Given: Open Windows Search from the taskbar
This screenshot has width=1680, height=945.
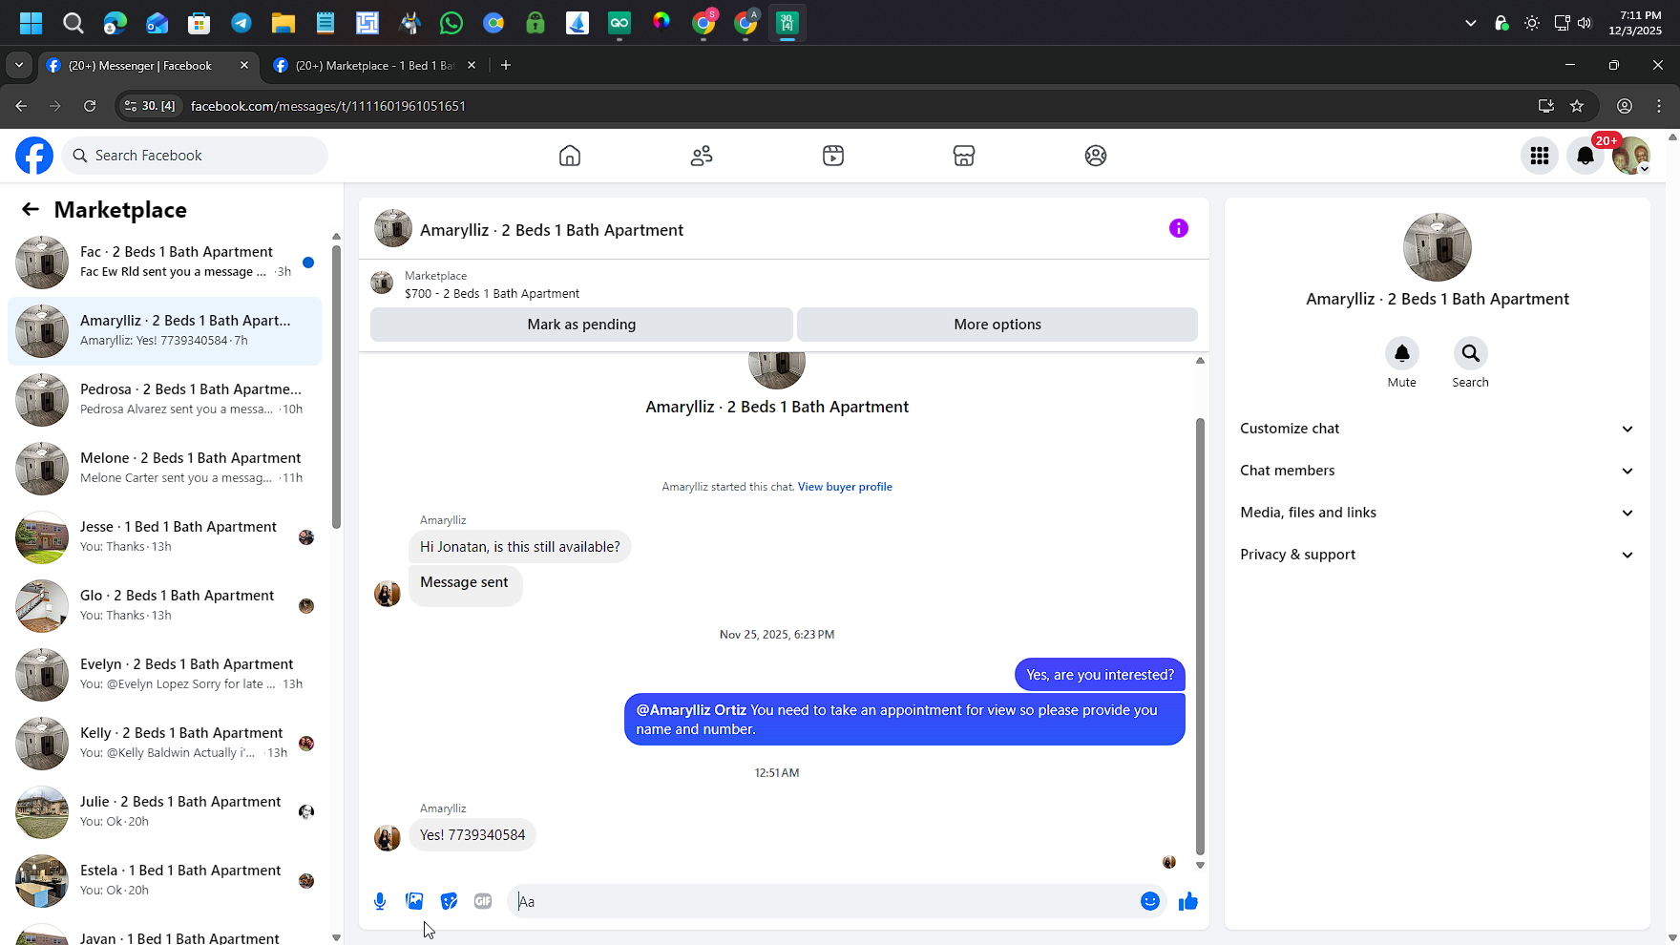Looking at the screenshot, I should point(73,23).
